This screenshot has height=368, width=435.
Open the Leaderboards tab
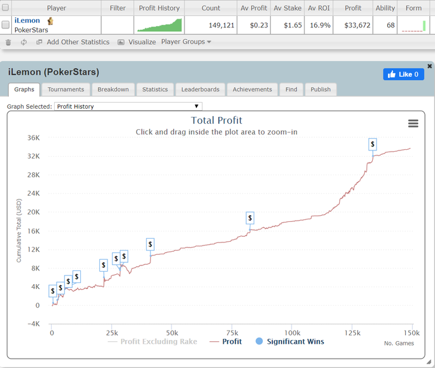point(200,90)
